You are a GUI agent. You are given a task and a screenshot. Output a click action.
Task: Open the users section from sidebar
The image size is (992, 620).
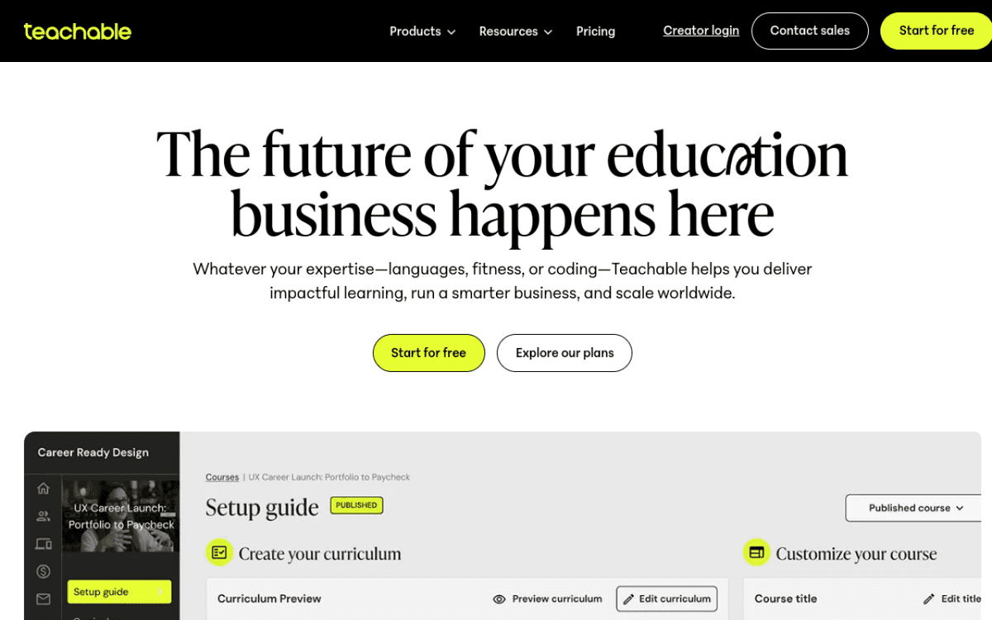(43, 515)
